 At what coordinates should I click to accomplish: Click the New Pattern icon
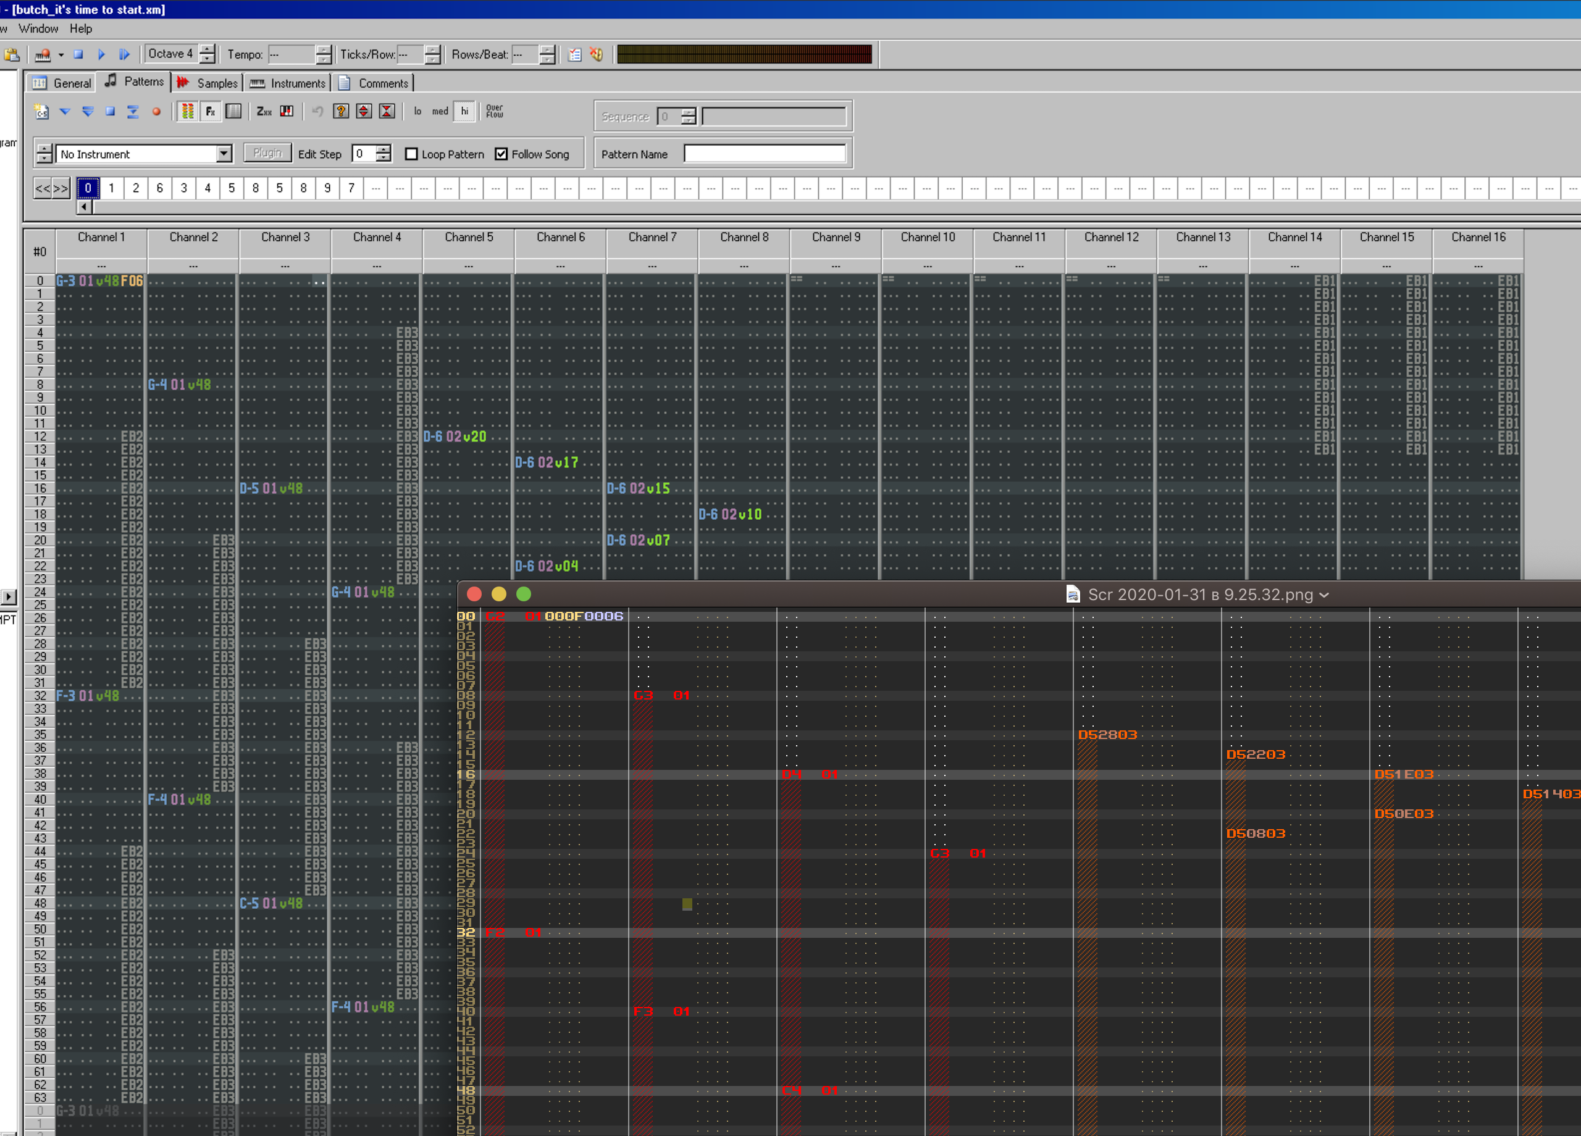click(x=42, y=112)
